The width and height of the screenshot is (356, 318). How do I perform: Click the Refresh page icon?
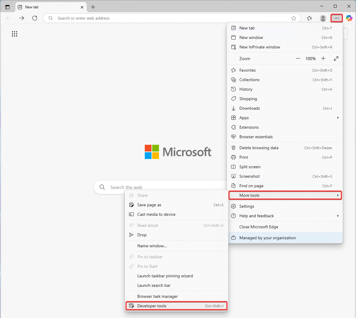click(35, 18)
